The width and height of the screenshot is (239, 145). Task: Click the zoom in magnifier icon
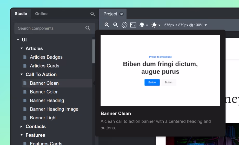point(107,25)
